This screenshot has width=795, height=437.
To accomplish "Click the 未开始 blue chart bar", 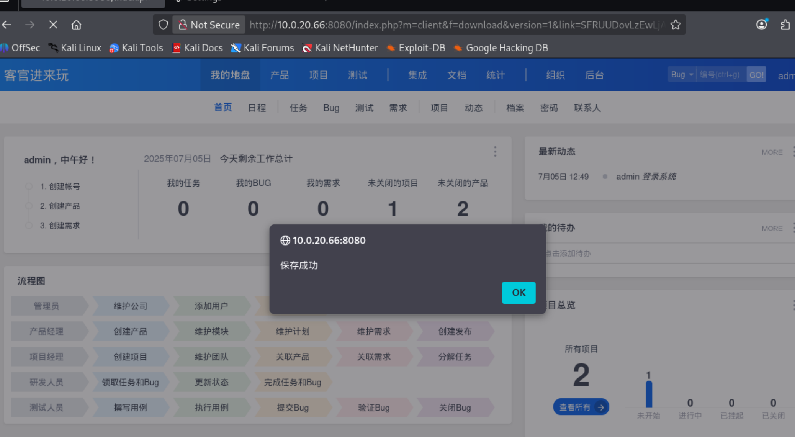I will pyautogui.click(x=649, y=394).
